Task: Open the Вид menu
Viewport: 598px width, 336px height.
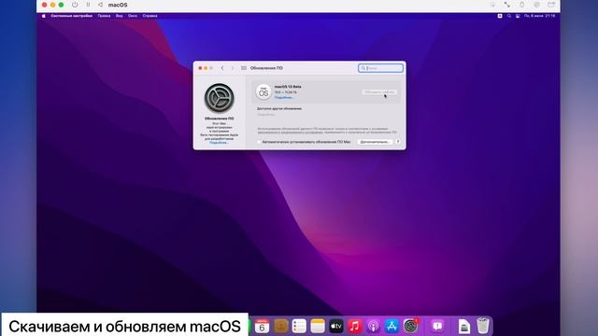Action: (120, 16)
